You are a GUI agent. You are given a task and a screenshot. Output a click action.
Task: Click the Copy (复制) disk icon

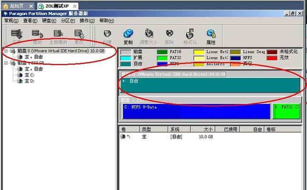128,34
